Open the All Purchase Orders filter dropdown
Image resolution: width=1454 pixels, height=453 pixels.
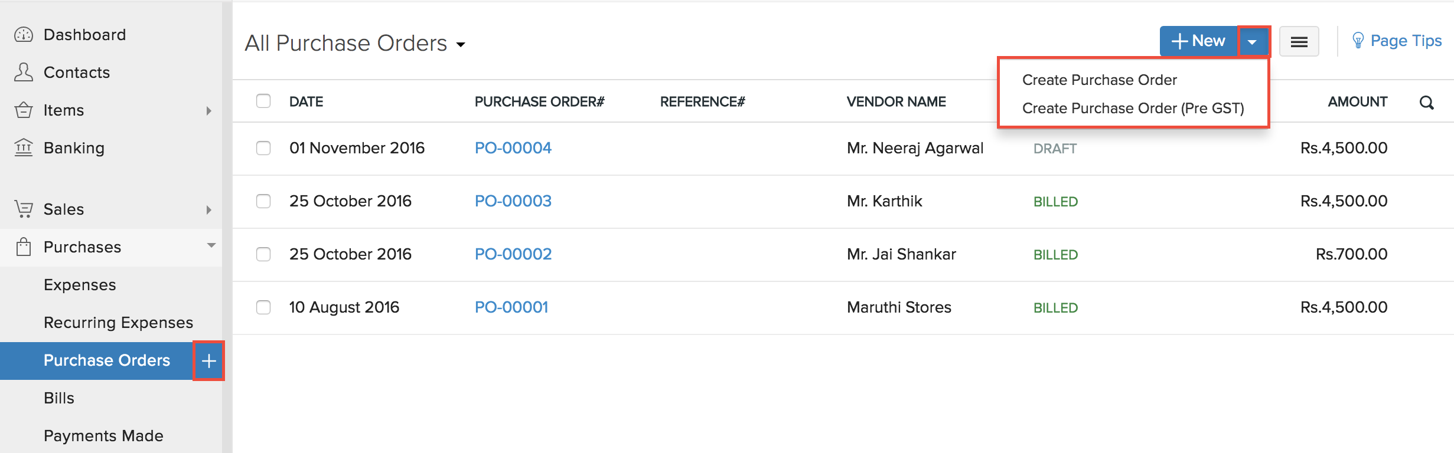pyautogui.click(x=462, y=44)
